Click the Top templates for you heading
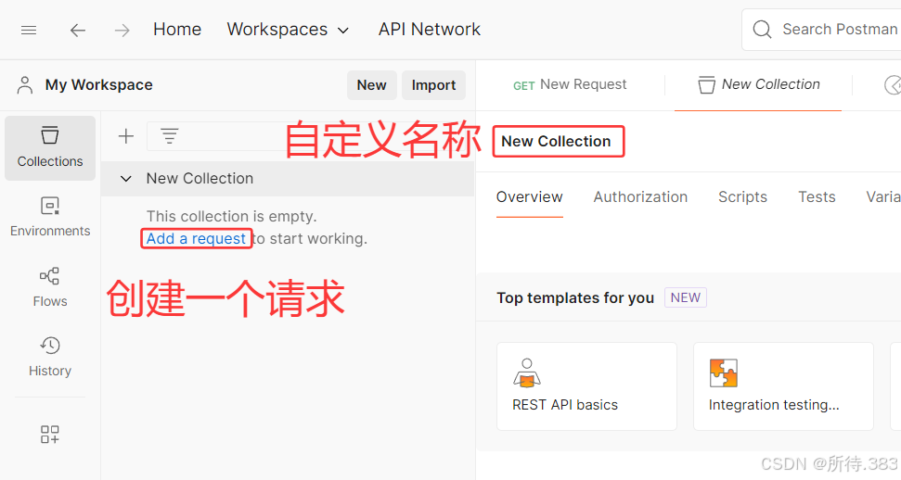This screenshot has height=480, width=901. tap(575, 298)
